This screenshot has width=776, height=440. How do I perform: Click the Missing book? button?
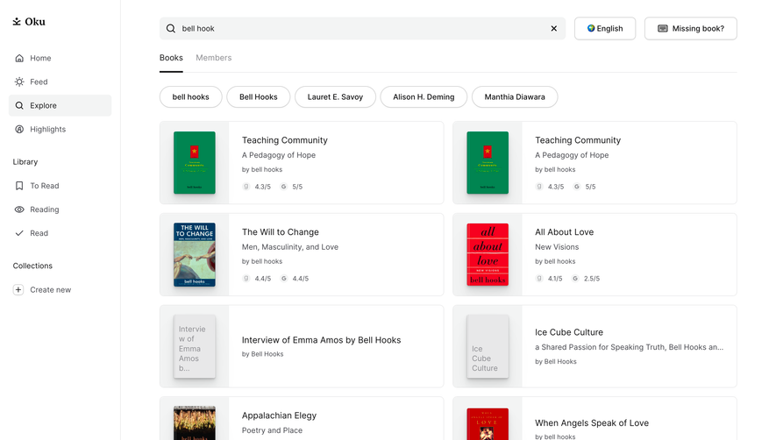tap(690, 29)
